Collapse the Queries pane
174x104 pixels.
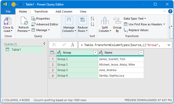pyautogui.click(x=44, y=44)
